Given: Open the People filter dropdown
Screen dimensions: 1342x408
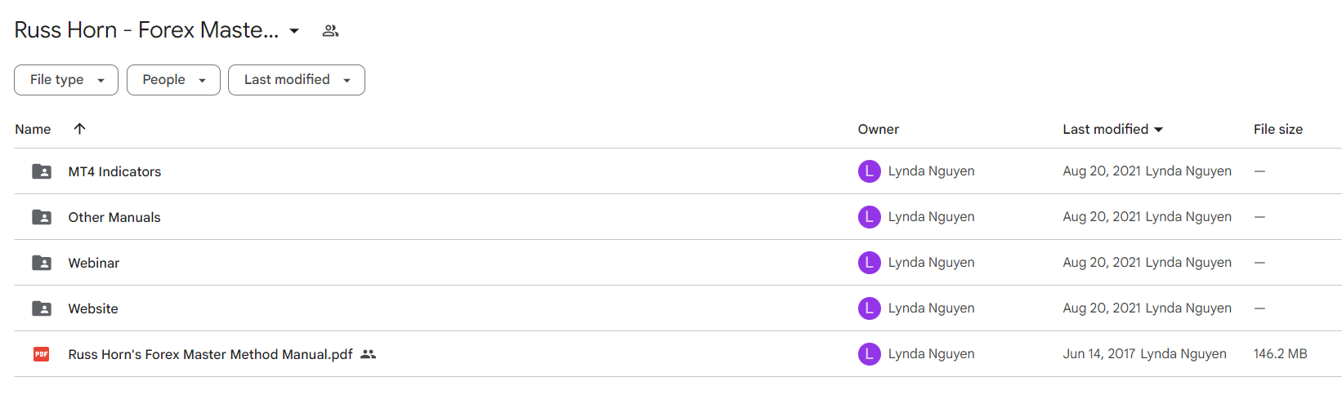Looking at the screenshot, I should [173, 80].
